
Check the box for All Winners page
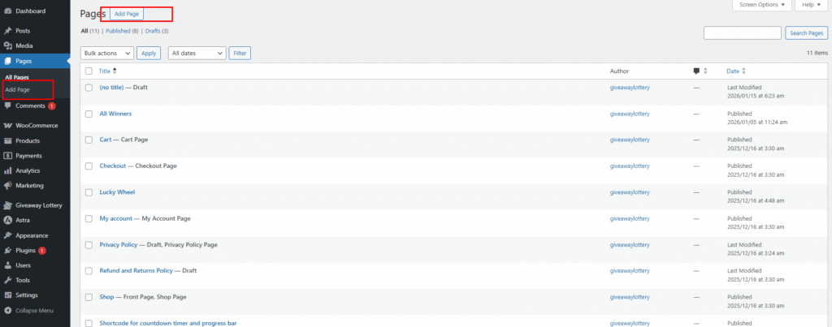click(x=89, y=114)
